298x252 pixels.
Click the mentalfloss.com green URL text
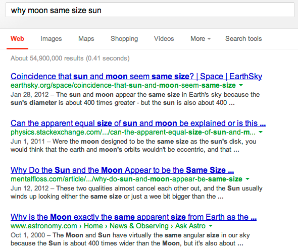tap(126, 179)
